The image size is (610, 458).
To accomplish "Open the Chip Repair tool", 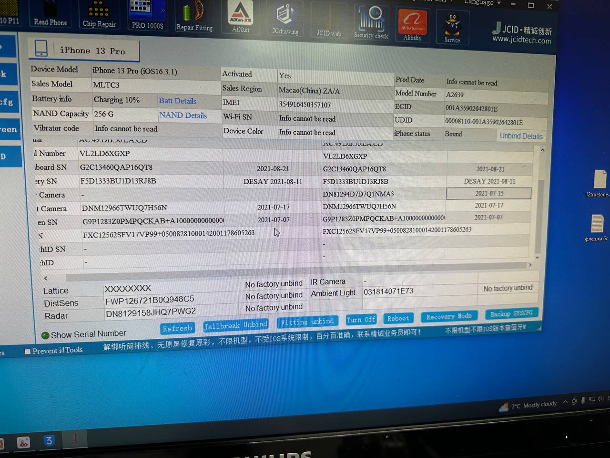I will pos(99,15).
